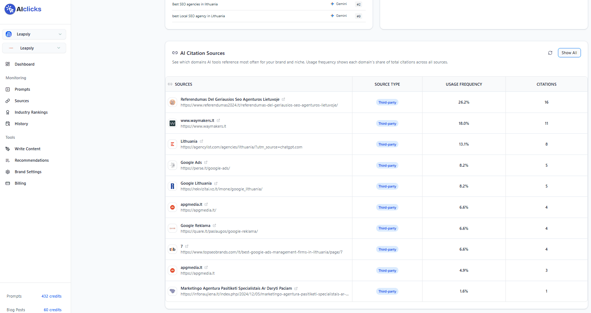Click the CITATIONS column header
Image resolution: width=591 pixels, height=313 pixels.
pos(546,84)
